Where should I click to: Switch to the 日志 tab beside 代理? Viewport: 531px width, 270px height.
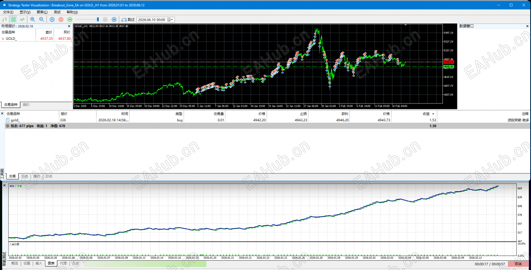coord(76,263)
